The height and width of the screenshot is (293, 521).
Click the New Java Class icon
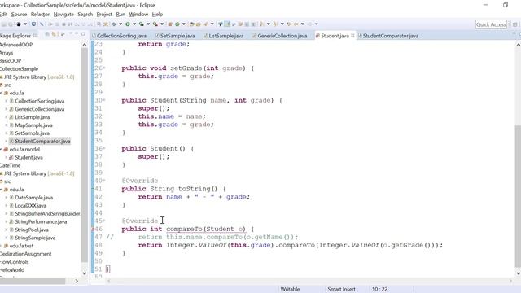coord(177,24)
